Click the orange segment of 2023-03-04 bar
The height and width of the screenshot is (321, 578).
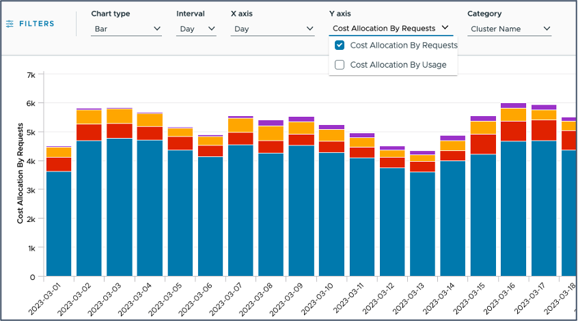tap(150, 120)
